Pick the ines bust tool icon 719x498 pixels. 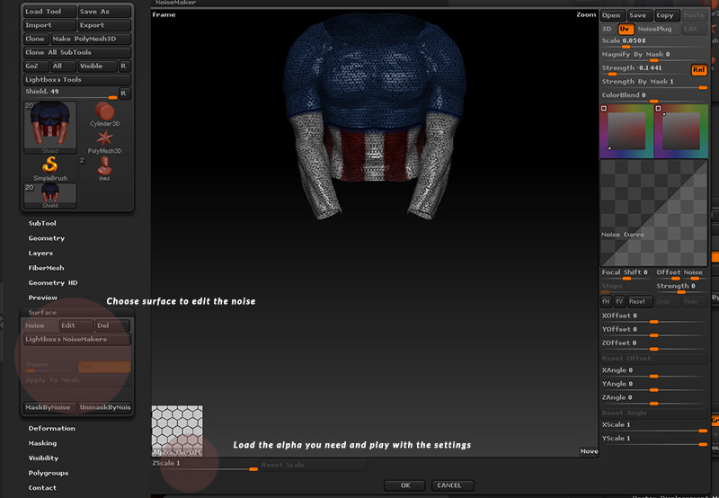pos(104,166)
